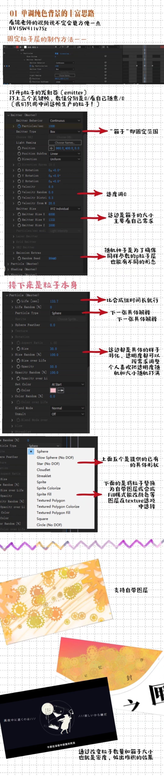Select Glow Sphere (No DOF) from list

[55, 458]
